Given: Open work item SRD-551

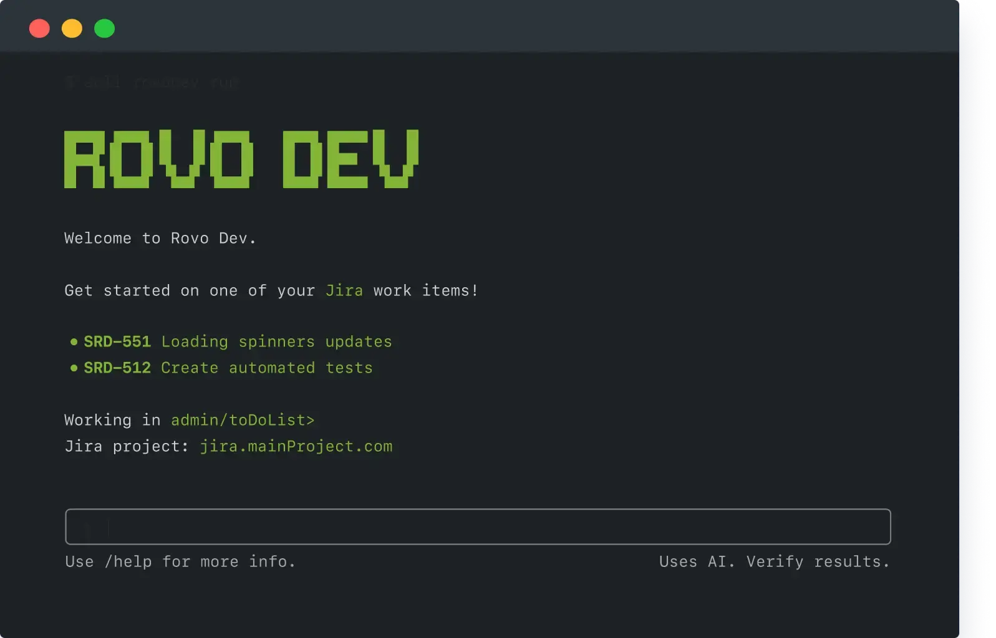Looking at the screenshot, I should click(117, 341).
